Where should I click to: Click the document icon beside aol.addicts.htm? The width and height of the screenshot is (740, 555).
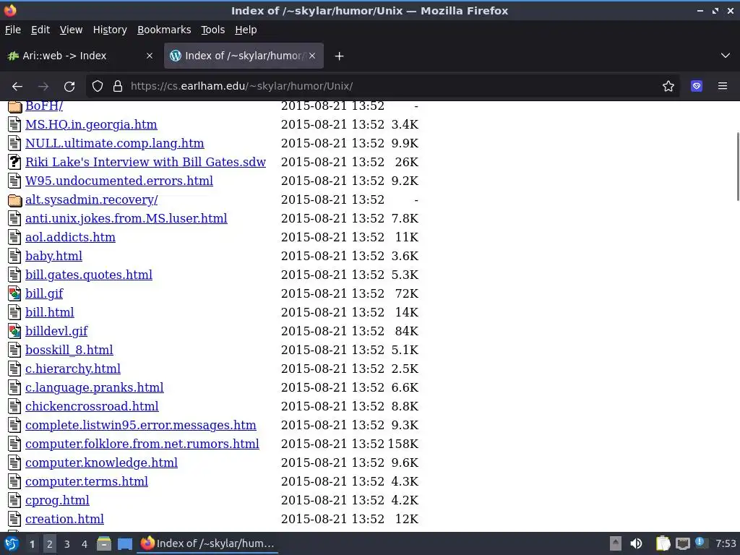tap(14, 237)
